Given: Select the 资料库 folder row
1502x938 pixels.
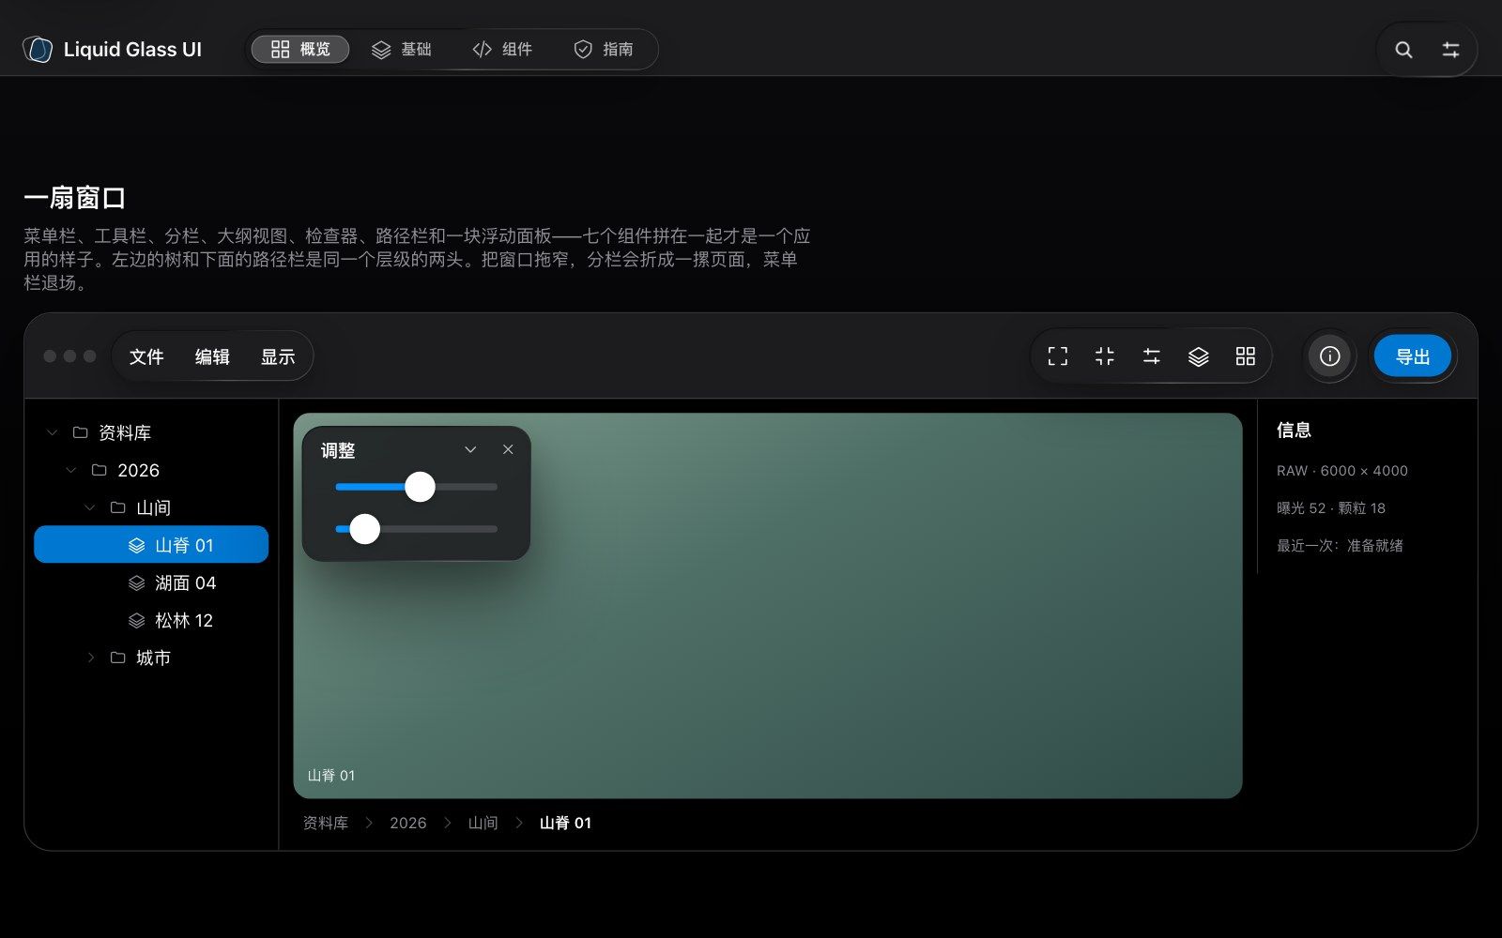Looking at the screenshot, I should point(151,432).
